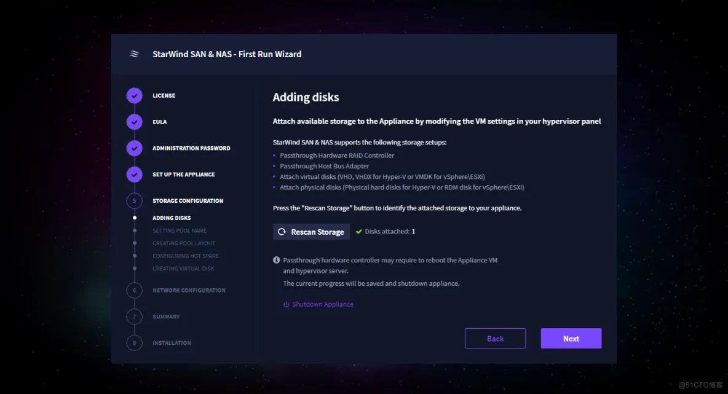Open the Summary step label
The width and height of the screenshot is (728, 394).
click(x=166, y=317)
